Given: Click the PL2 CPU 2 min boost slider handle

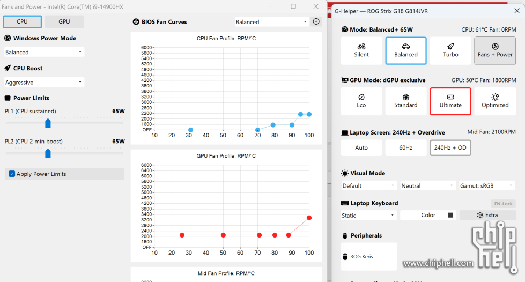Looking at the screenshot, I should coord(48,153).
